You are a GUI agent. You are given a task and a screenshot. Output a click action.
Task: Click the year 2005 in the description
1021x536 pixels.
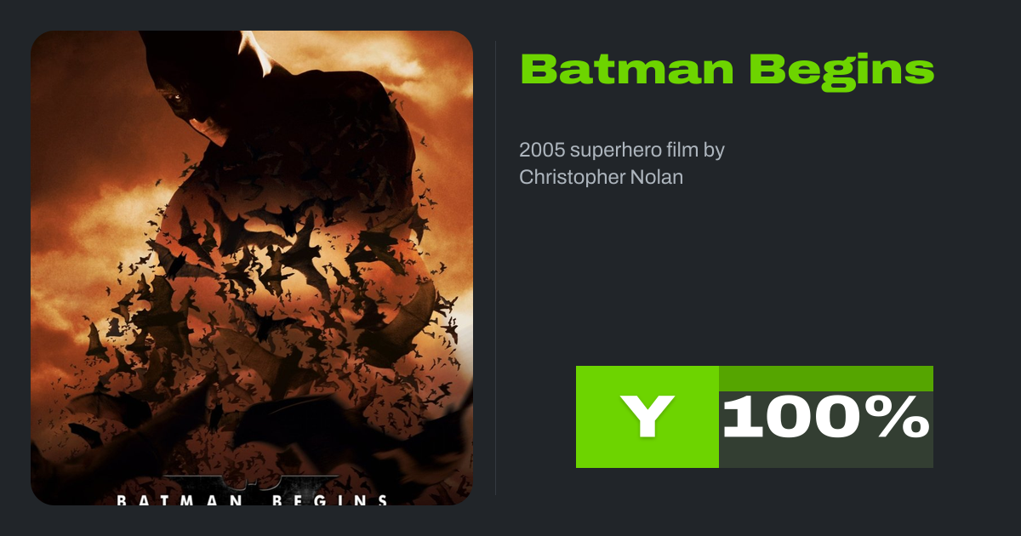[540, 151]
